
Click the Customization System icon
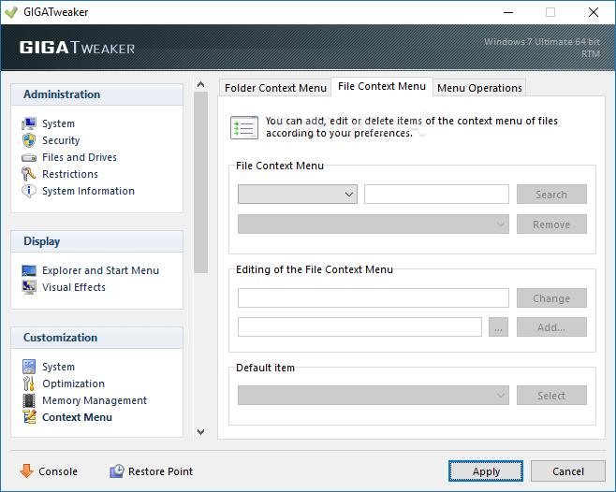coord(29,367)
